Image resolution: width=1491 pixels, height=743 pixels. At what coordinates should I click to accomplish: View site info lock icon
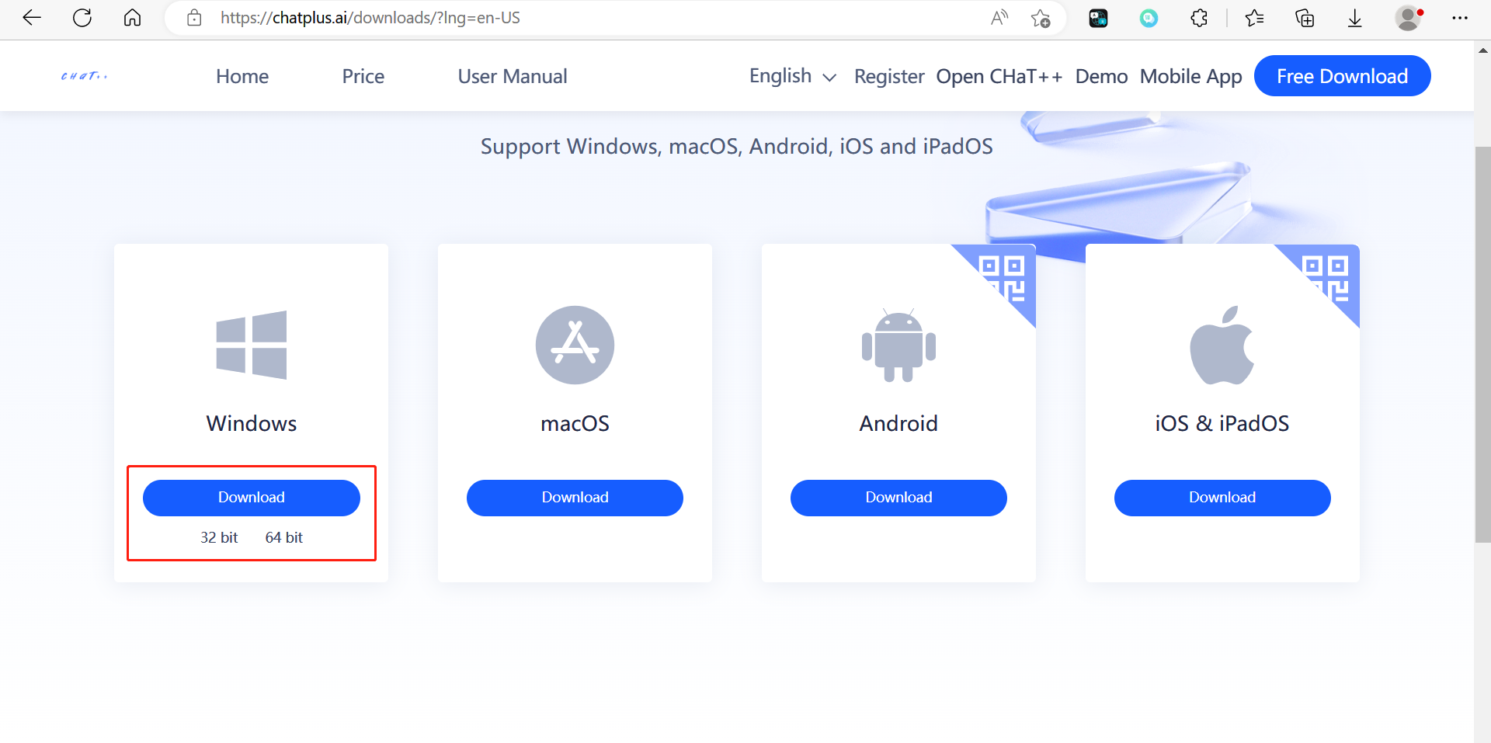194,18
